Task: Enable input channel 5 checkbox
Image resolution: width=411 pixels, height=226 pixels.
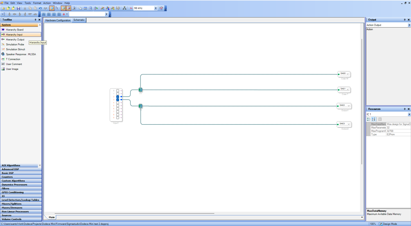Action: click(118, 105)
